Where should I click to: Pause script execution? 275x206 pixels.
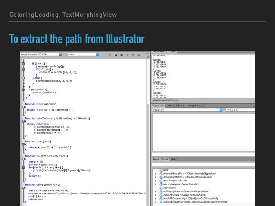(116, 55)
